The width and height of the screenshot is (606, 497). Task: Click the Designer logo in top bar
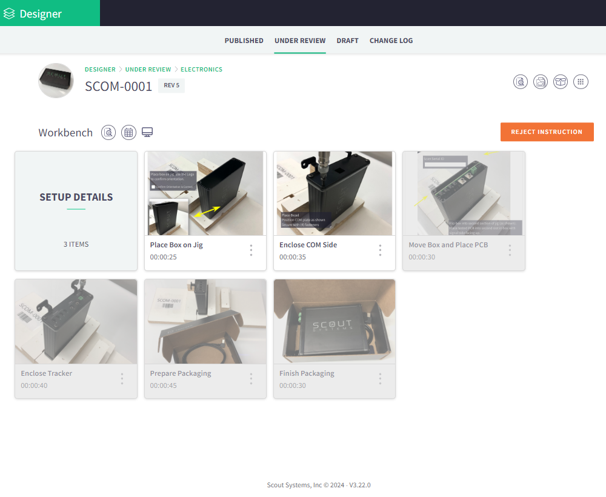[x=33, y=13]
